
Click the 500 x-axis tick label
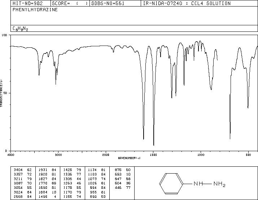[248, 155]
